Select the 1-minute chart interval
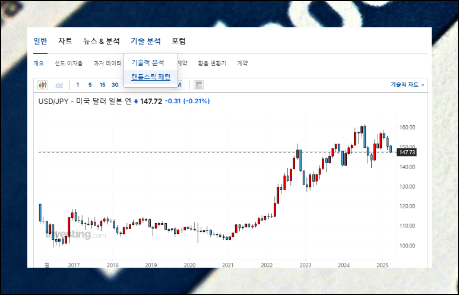459x295 pixels. pos(78,85)
